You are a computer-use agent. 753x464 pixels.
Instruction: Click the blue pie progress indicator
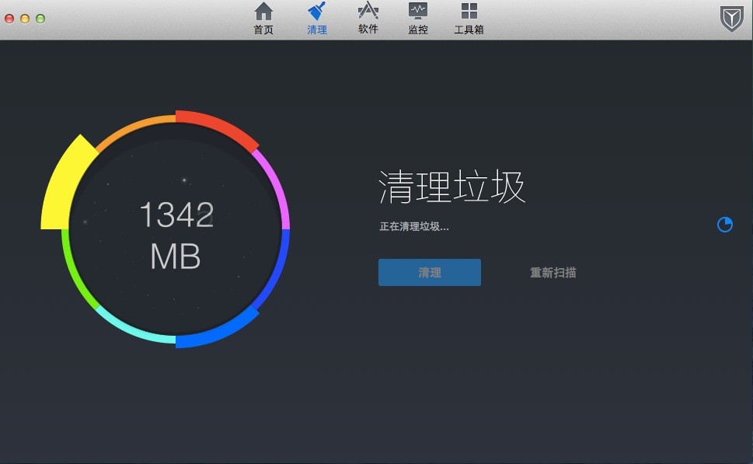[x=724, y=225]
